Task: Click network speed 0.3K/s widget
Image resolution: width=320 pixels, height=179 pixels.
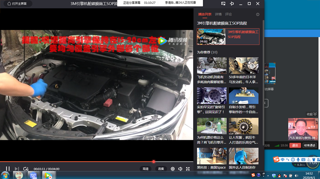Action: (300, 165)
